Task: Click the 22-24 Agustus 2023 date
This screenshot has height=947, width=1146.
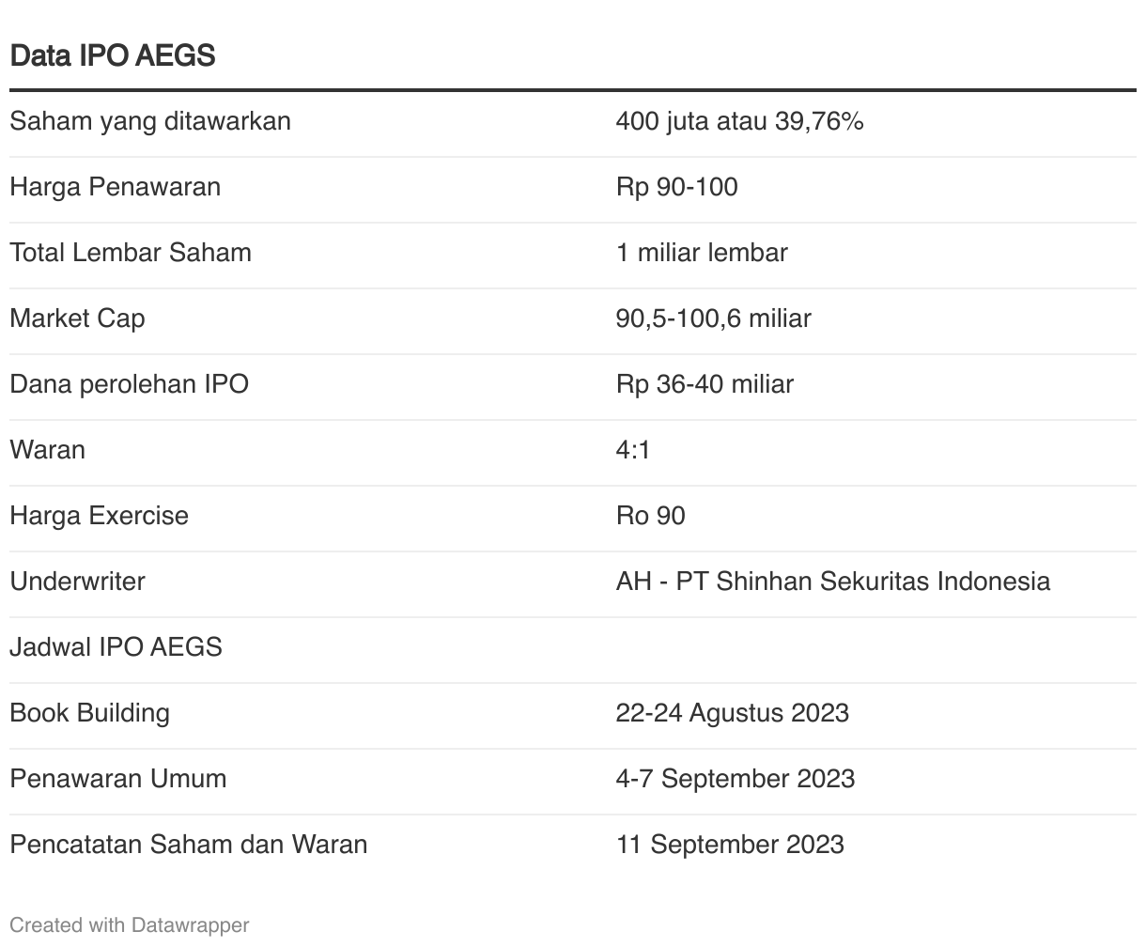Action: pos(733,713)
